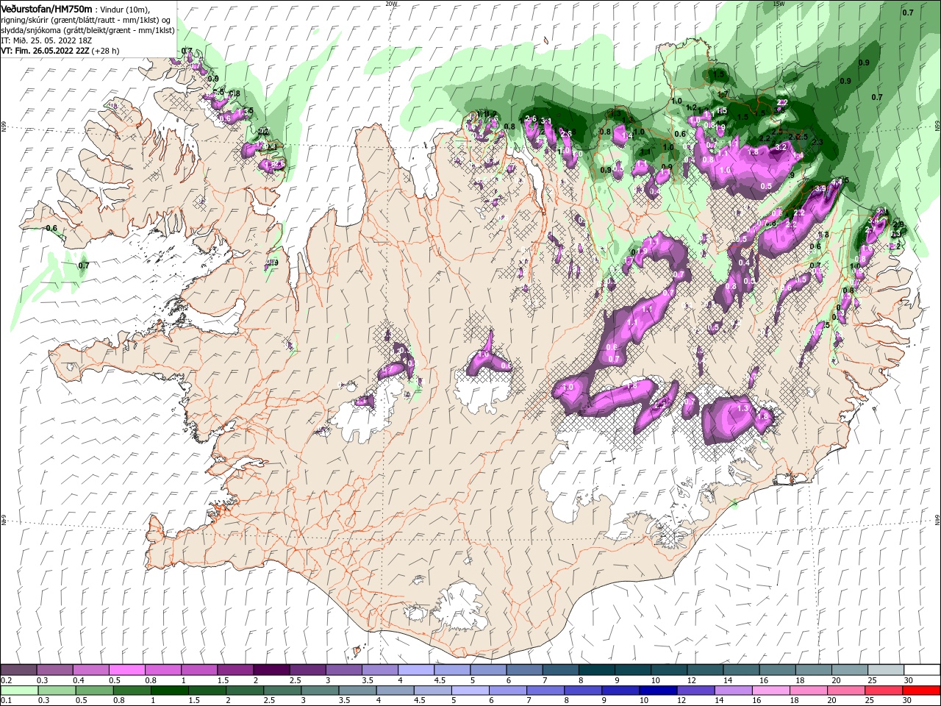Pick the pale grey snow swatch 25–30
This screenshot has height=706, width=941.
[884, 670]
